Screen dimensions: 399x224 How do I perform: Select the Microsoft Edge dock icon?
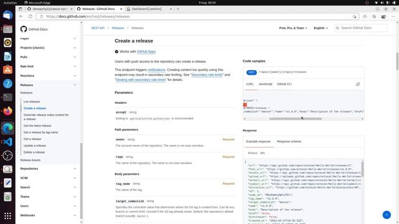(7, 128)
